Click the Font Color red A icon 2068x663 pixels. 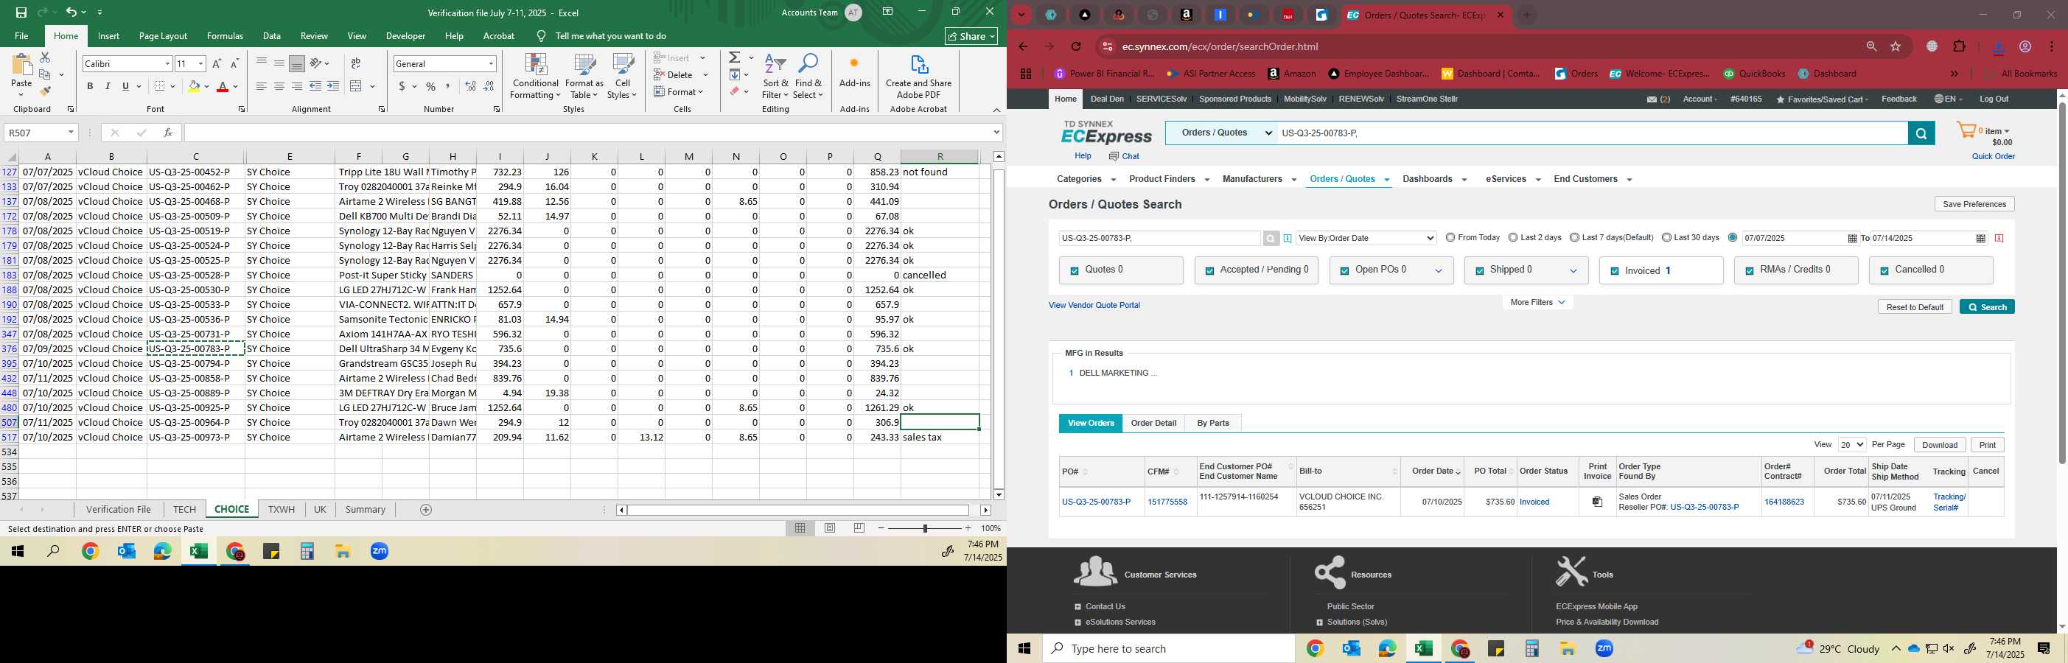coord(223,87)
